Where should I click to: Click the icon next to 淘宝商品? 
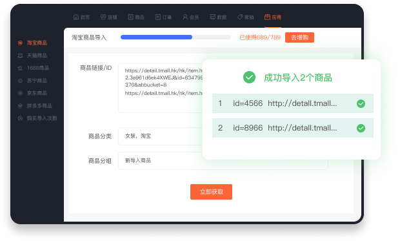pyautogui.click(x=20, y=43)
